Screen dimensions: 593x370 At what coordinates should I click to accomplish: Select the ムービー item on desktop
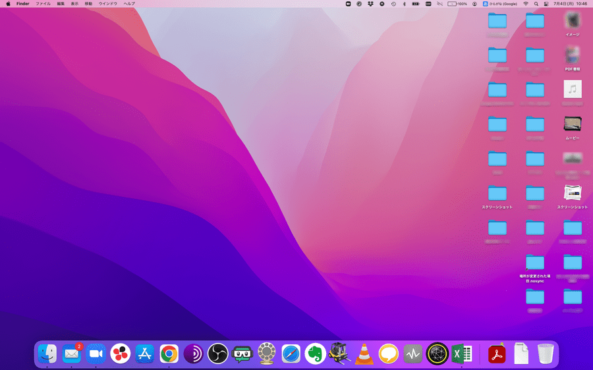pos(572,125)
